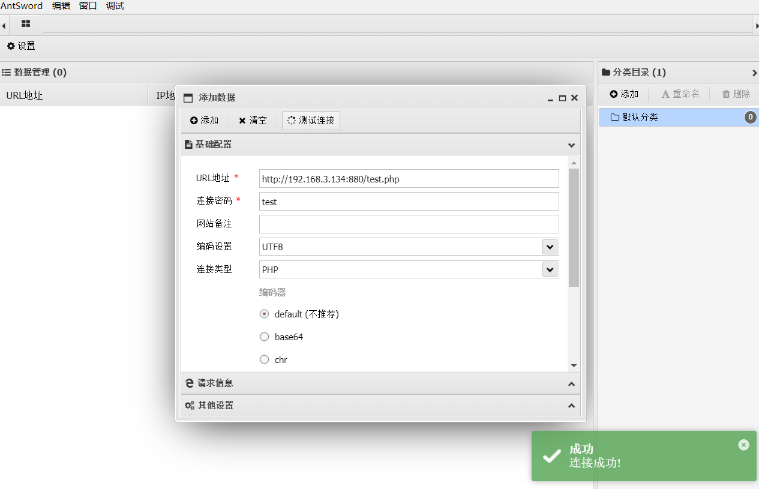This screenshot has height=489, width=759.
Task: Click 清空 to clear the form
Action: click(253, 121)
